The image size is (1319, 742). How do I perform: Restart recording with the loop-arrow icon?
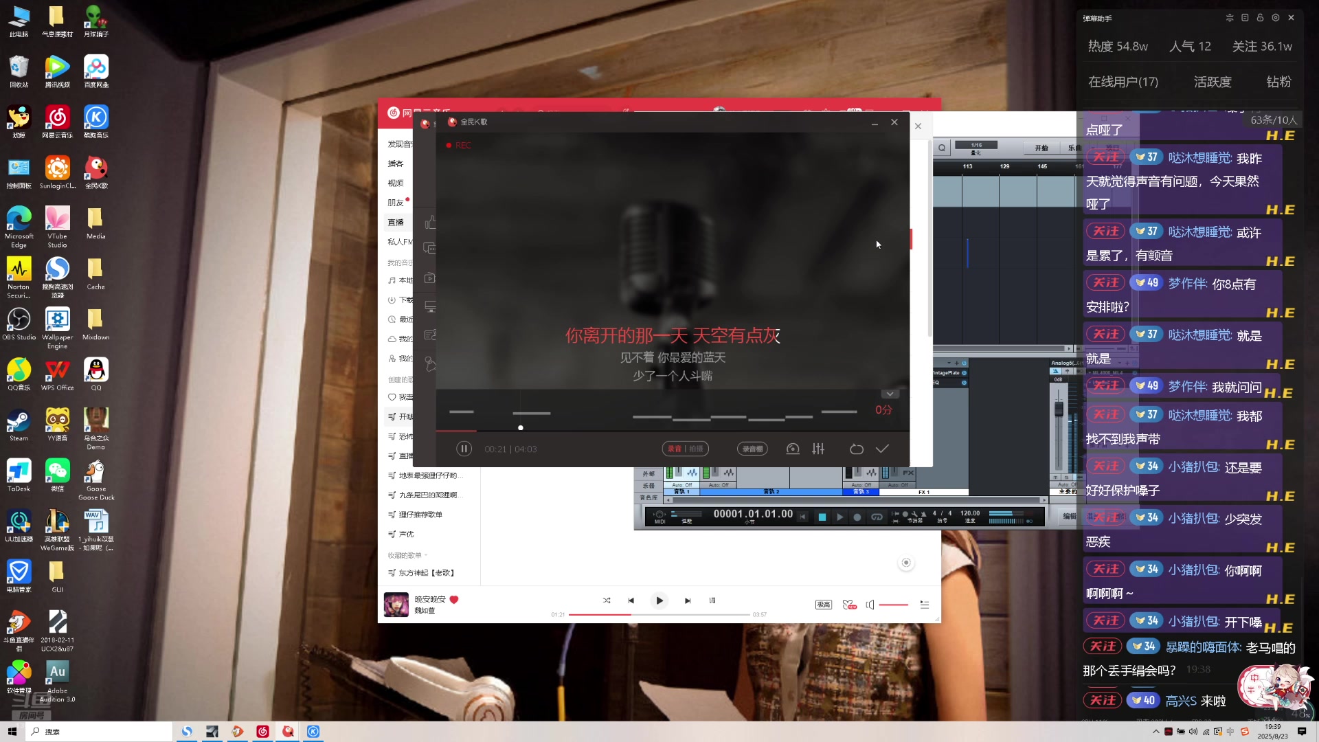point(856,449)
